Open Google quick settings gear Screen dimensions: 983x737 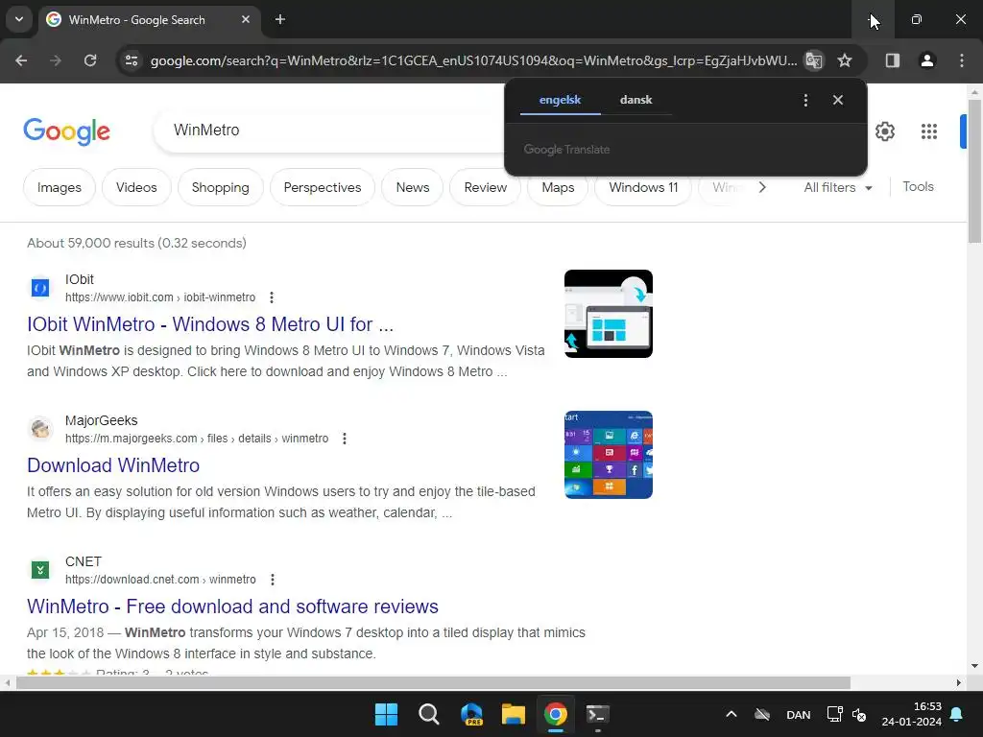[884, 131]
